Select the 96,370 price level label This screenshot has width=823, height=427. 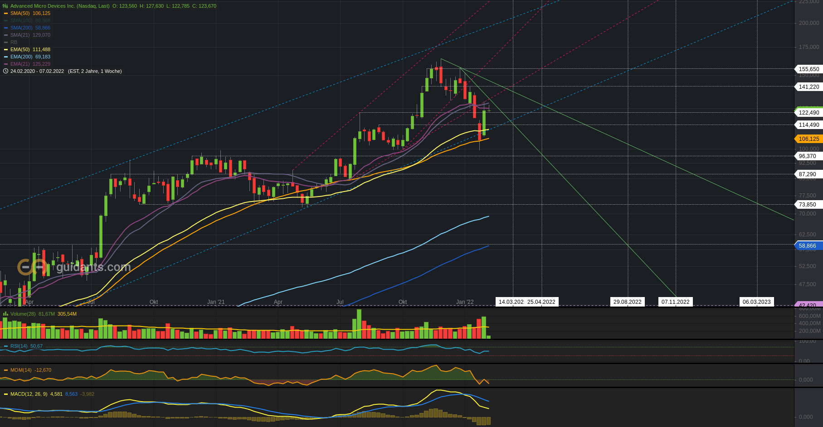click(809, 156)
